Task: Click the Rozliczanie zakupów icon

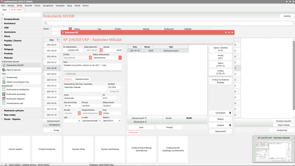Action: coord(4,99)
